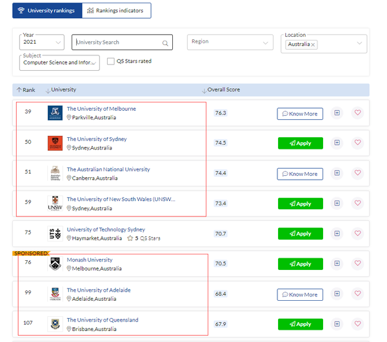Add UNSW to the compare list

coord(337,204)
